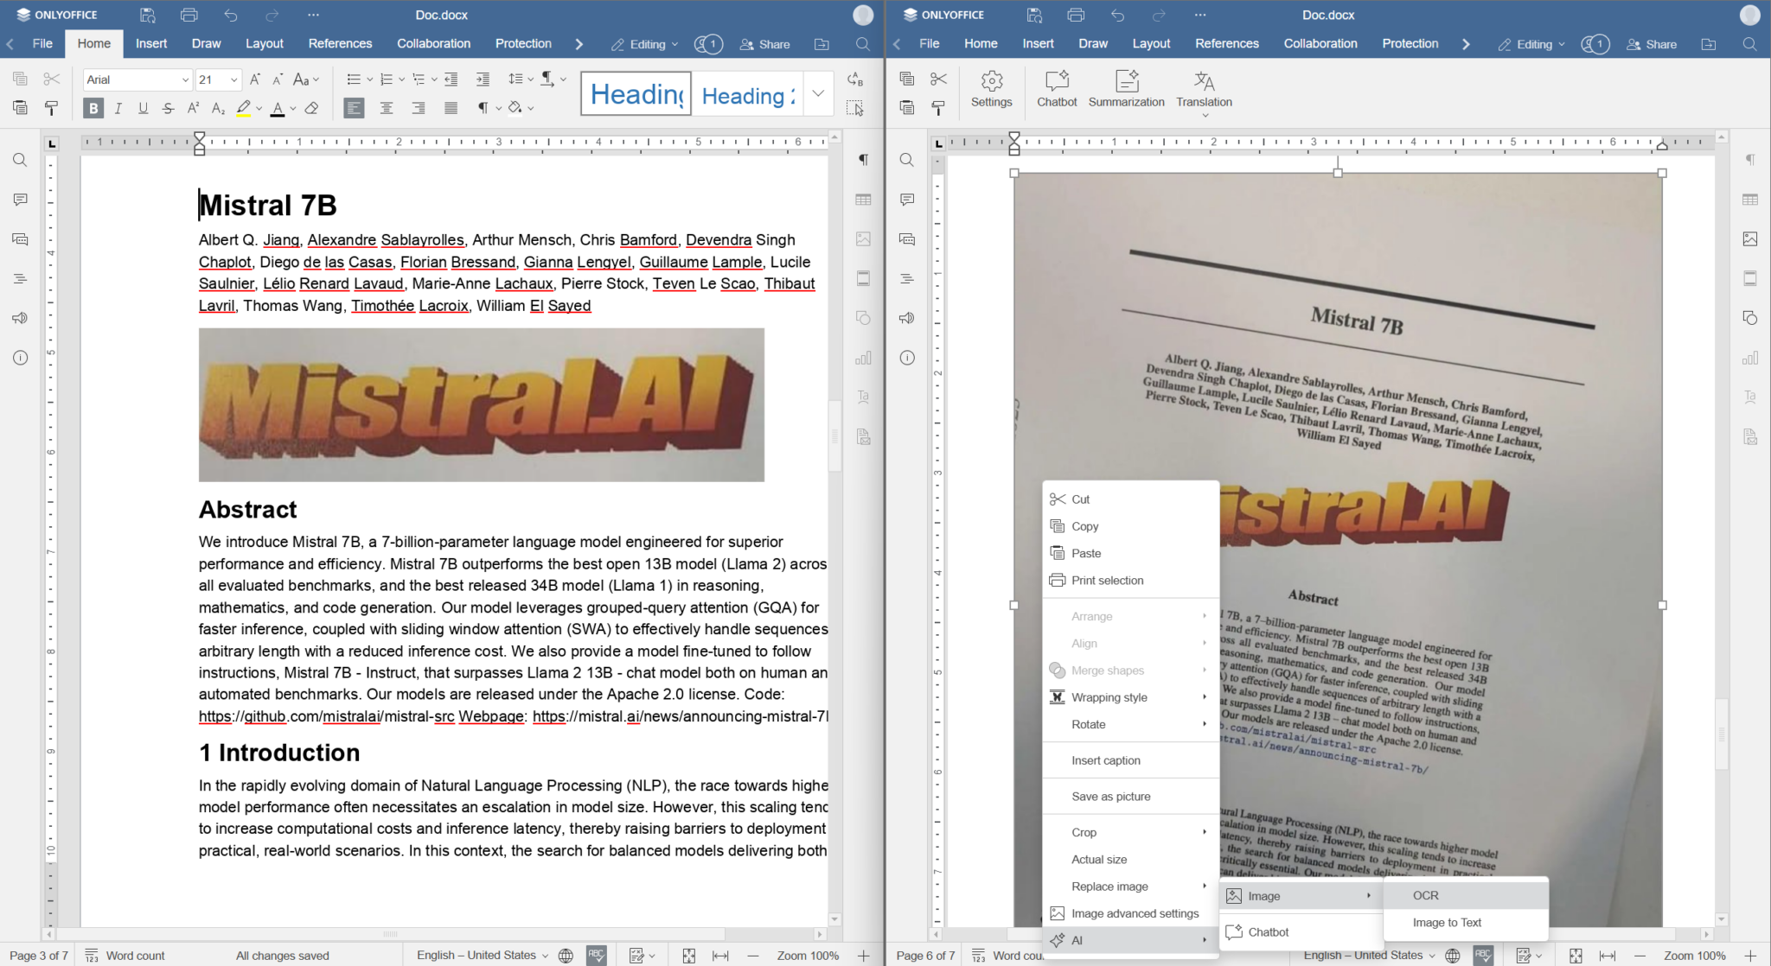Open the Comments panel in left sidebar
Screen dimensions: 1771x966
coord(19,200)
